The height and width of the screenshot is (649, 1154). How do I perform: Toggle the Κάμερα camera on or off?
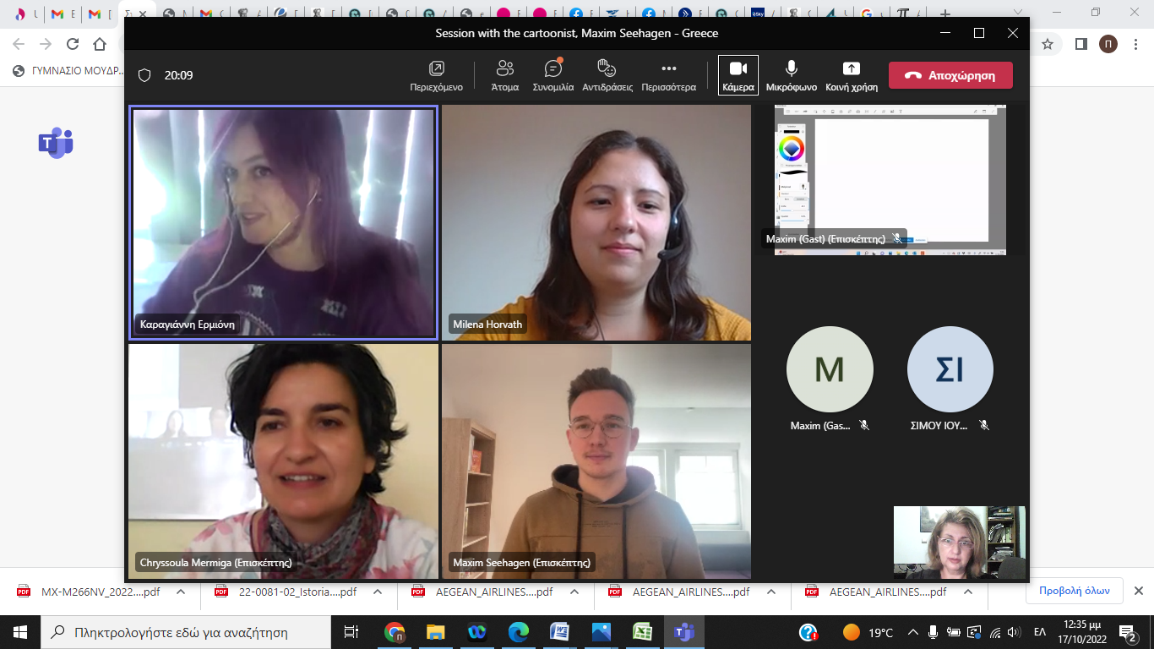click(x=738, y=75)
